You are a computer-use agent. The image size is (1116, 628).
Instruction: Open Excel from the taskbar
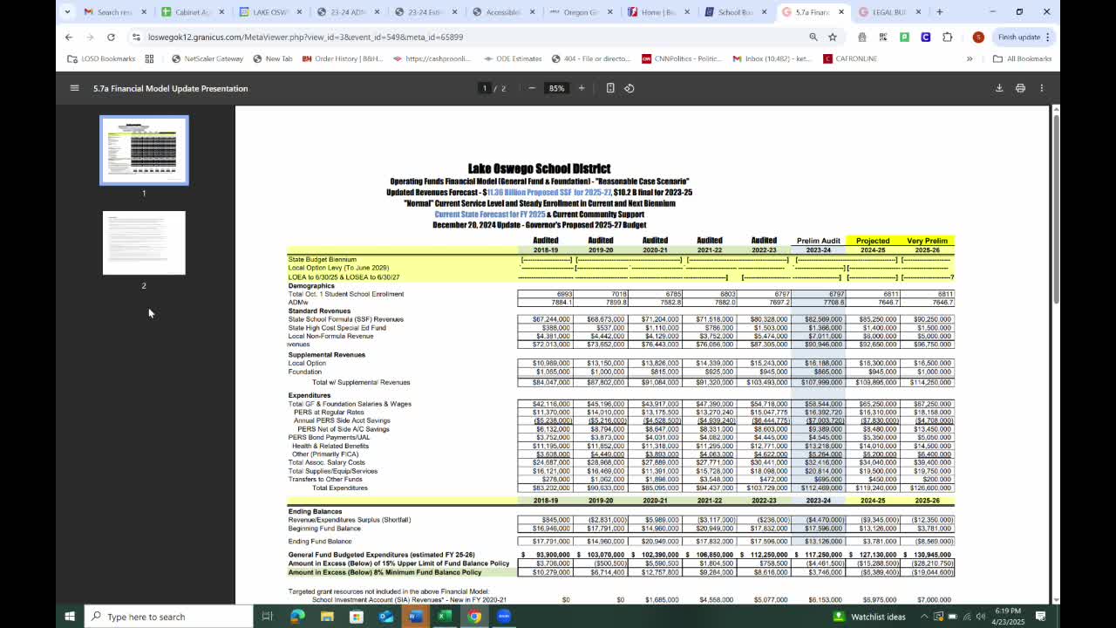(445, 617)
